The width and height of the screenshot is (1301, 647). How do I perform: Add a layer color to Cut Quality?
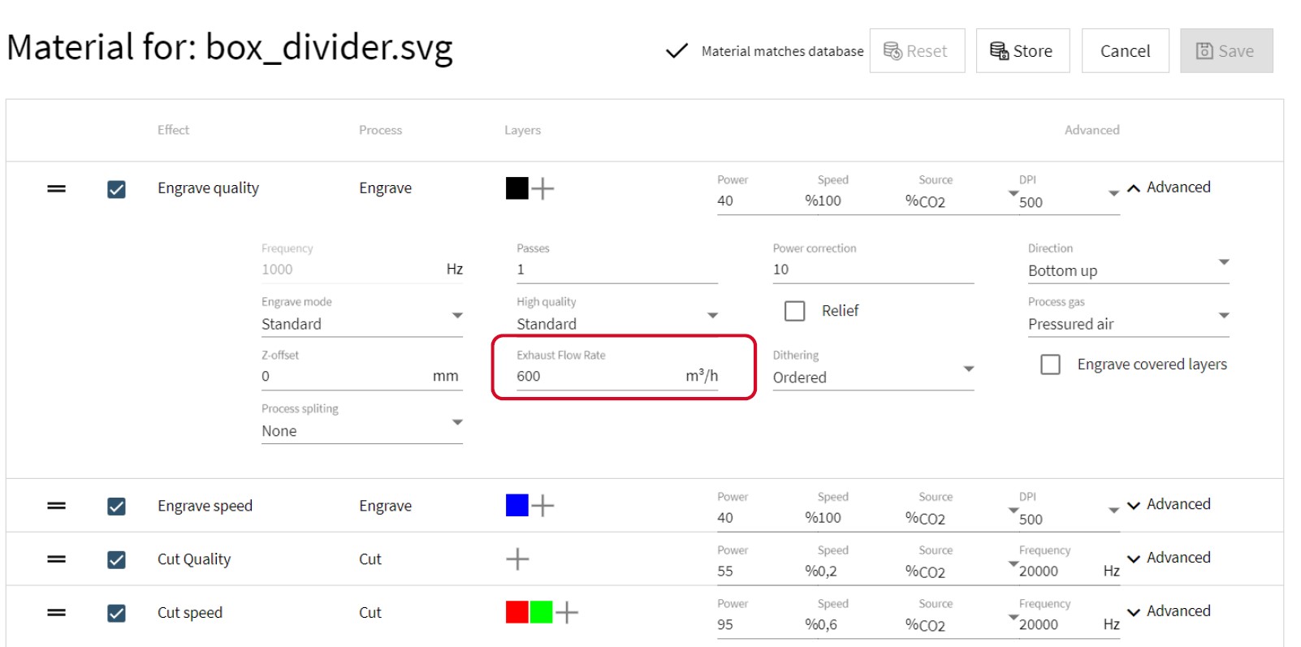(x=517, y=559)
